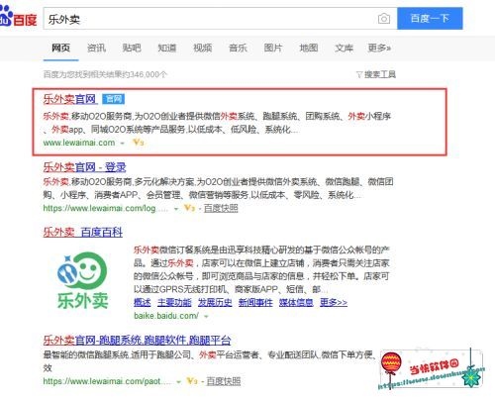Expand dropdown arrow next to www.lewaimai.com
495x400 pixels.
(x=123, y=143)
